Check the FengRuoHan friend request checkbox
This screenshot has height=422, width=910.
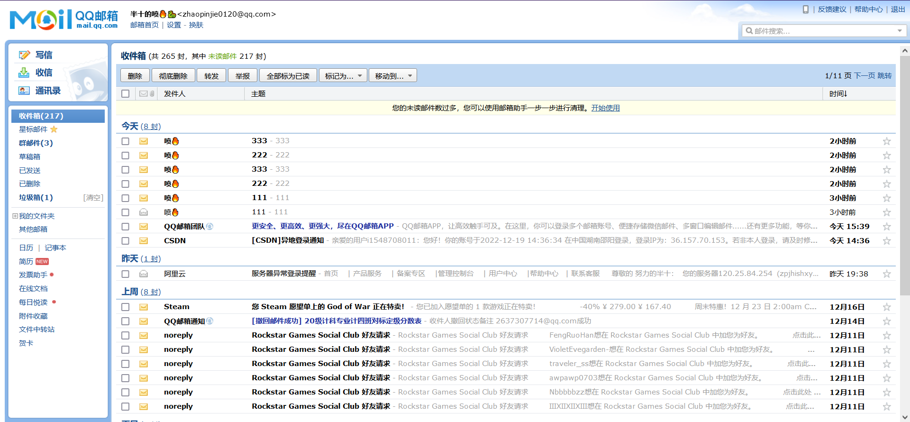pos(125,336)
